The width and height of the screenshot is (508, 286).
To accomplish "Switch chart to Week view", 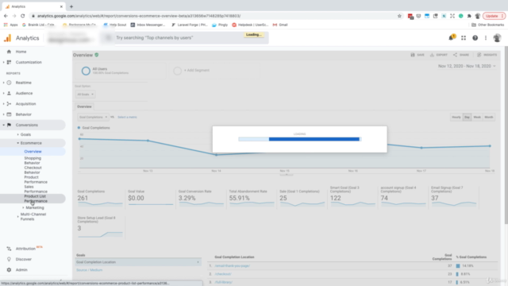I will coord(477,117).
